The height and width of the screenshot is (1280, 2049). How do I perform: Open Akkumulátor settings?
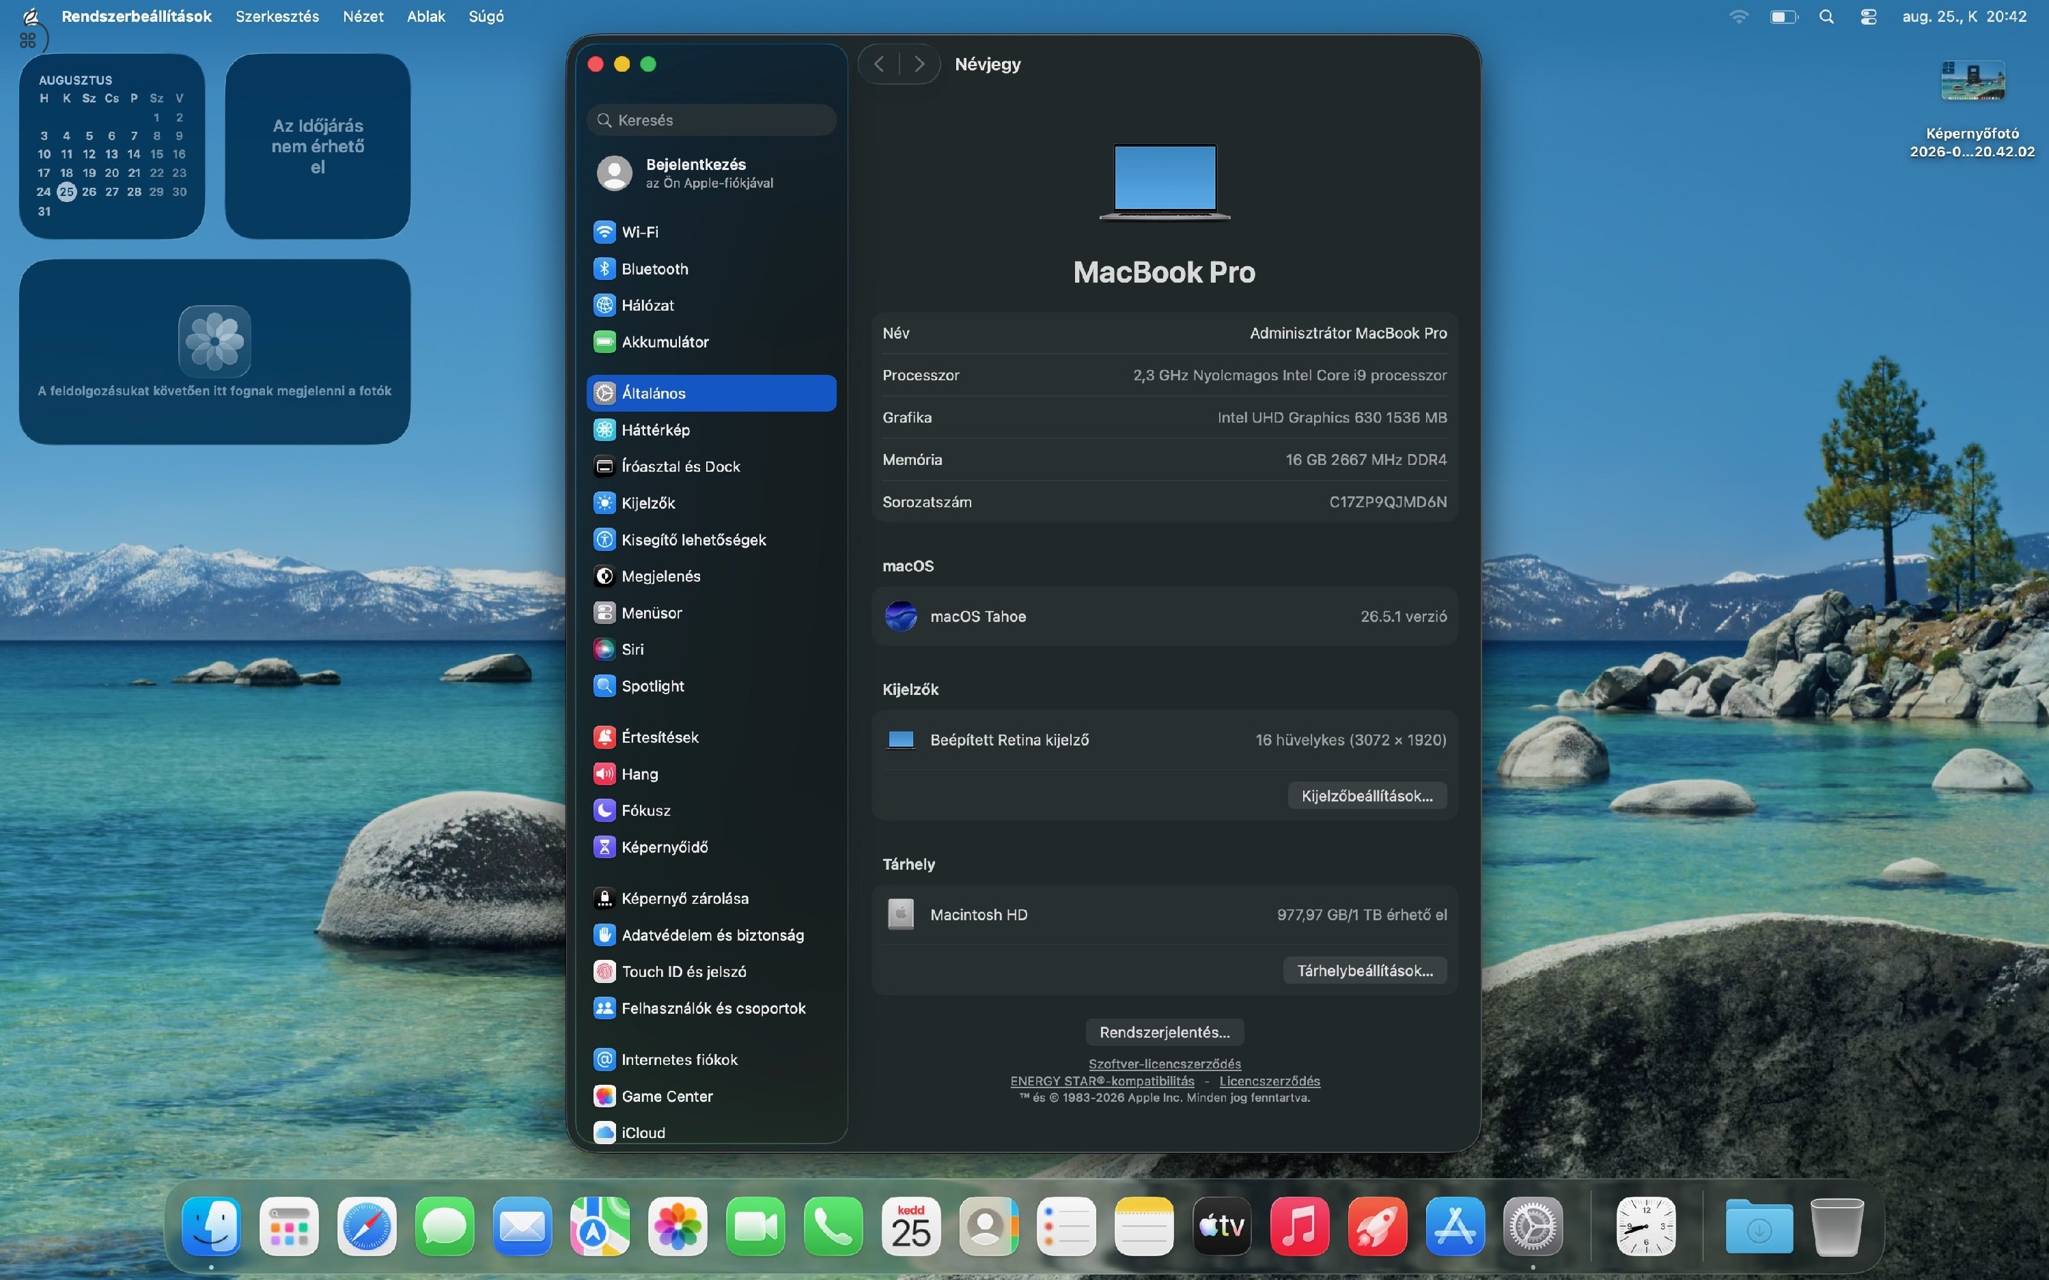point(711,342)
